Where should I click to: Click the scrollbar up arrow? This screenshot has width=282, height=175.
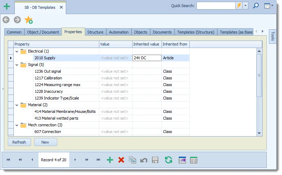coord(259,51)
